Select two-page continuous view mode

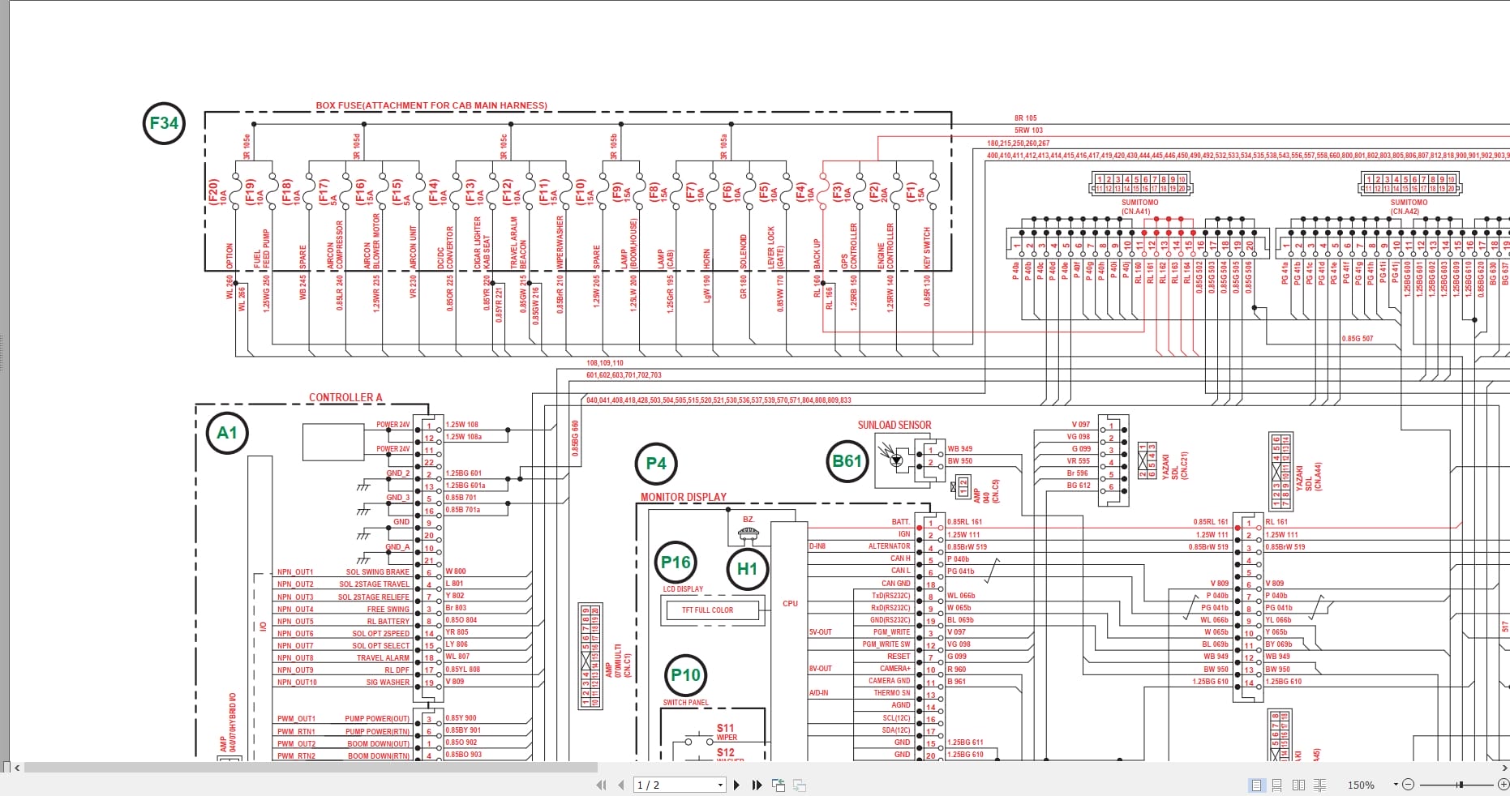coord(1321,785)
